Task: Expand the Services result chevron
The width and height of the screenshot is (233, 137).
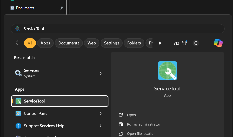Action: 101,73
